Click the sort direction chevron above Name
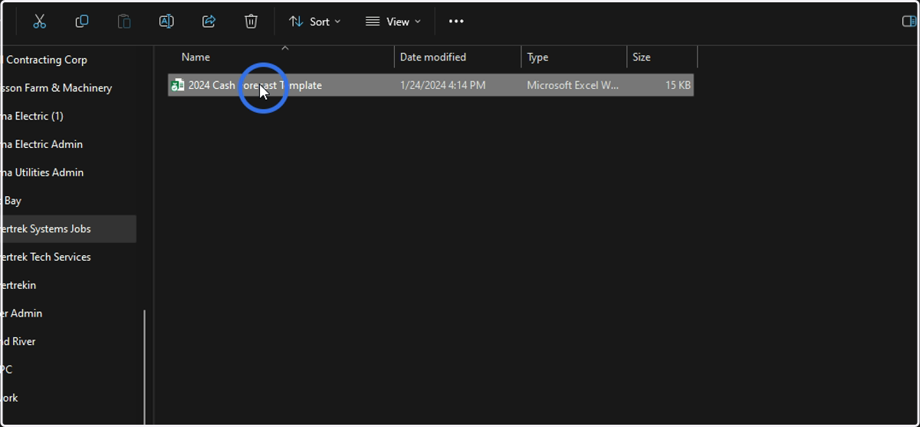The width and height of the screenshot is (920, 427). pyautogui.click(x=284, y=48)
